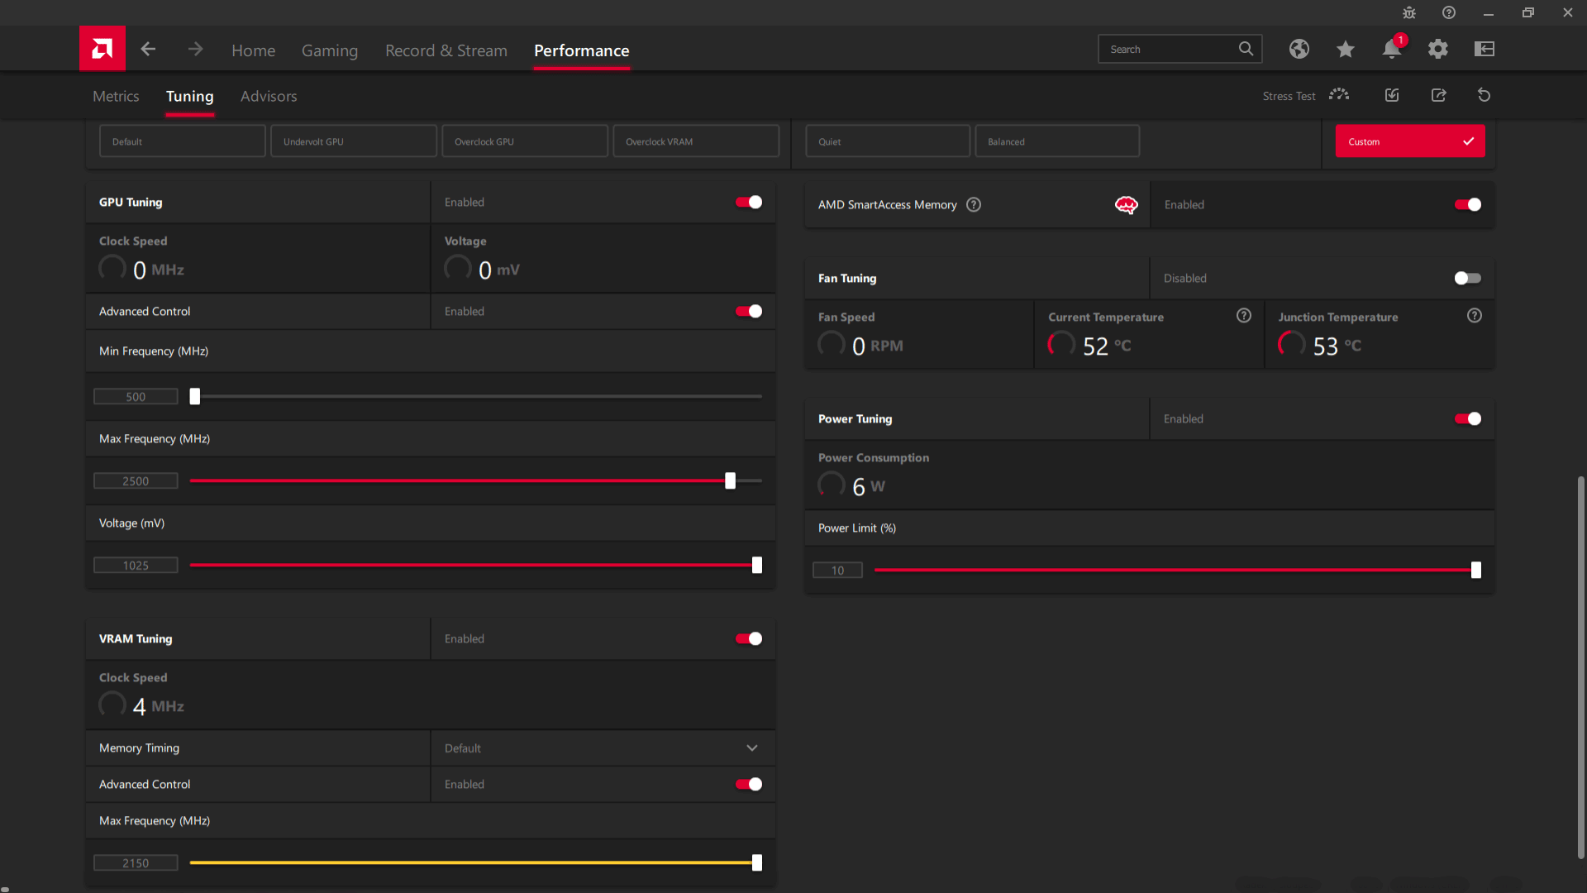The width and height of the screenshot is (1587, 893).
Task: Click Current Temperature help icon
Action: pos(1244,316)
